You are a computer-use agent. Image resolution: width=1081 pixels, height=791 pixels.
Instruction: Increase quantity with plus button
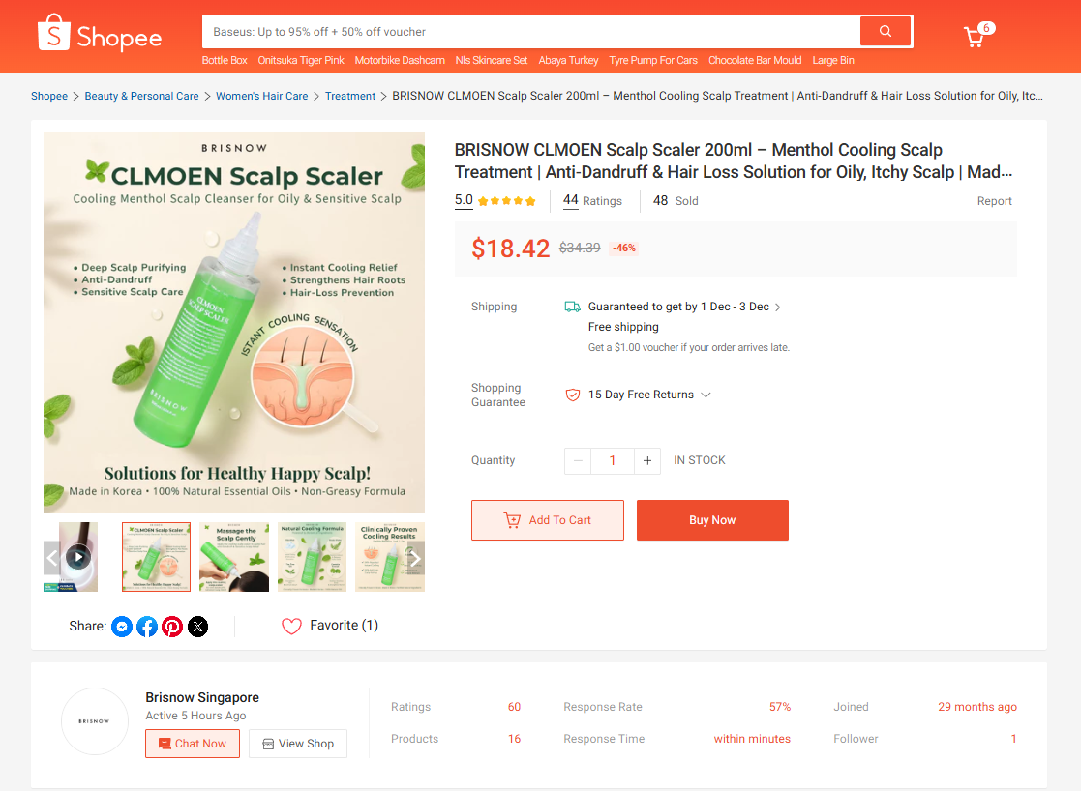[647, 461]
